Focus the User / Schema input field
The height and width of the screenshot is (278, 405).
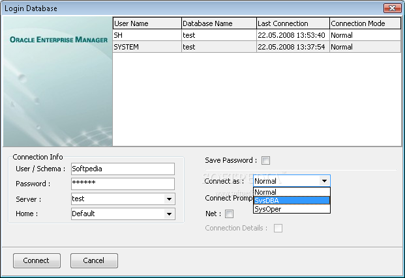pos(123,169)
